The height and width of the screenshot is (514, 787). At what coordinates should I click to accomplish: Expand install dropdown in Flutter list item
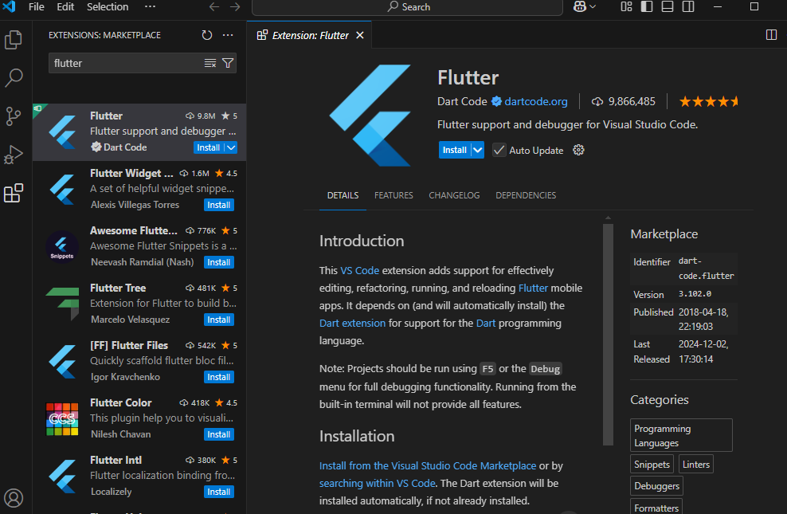231,147
